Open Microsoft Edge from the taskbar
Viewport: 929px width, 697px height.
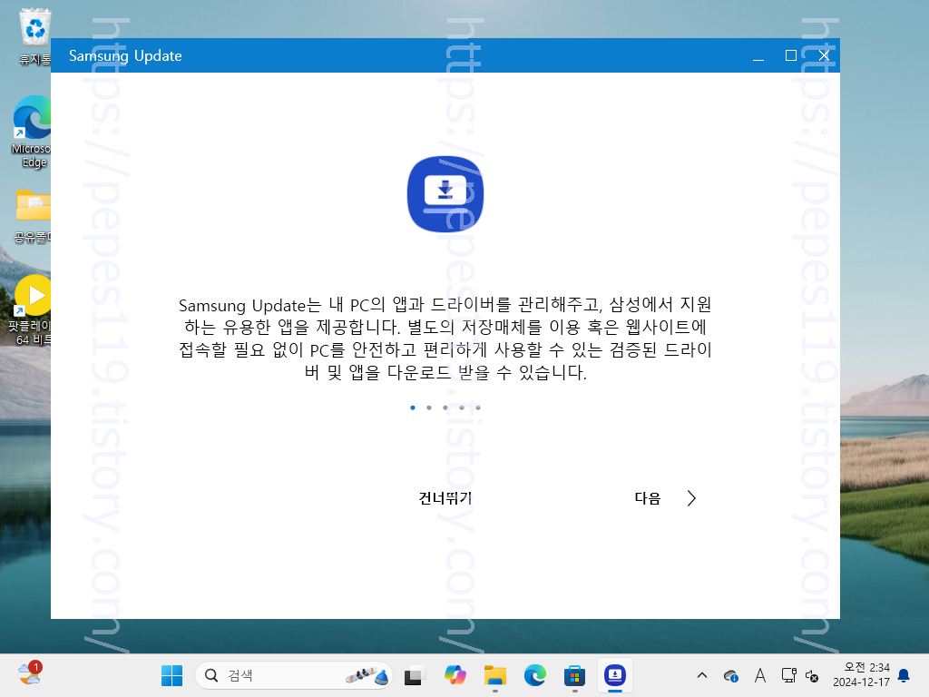[x=535, y=675]
